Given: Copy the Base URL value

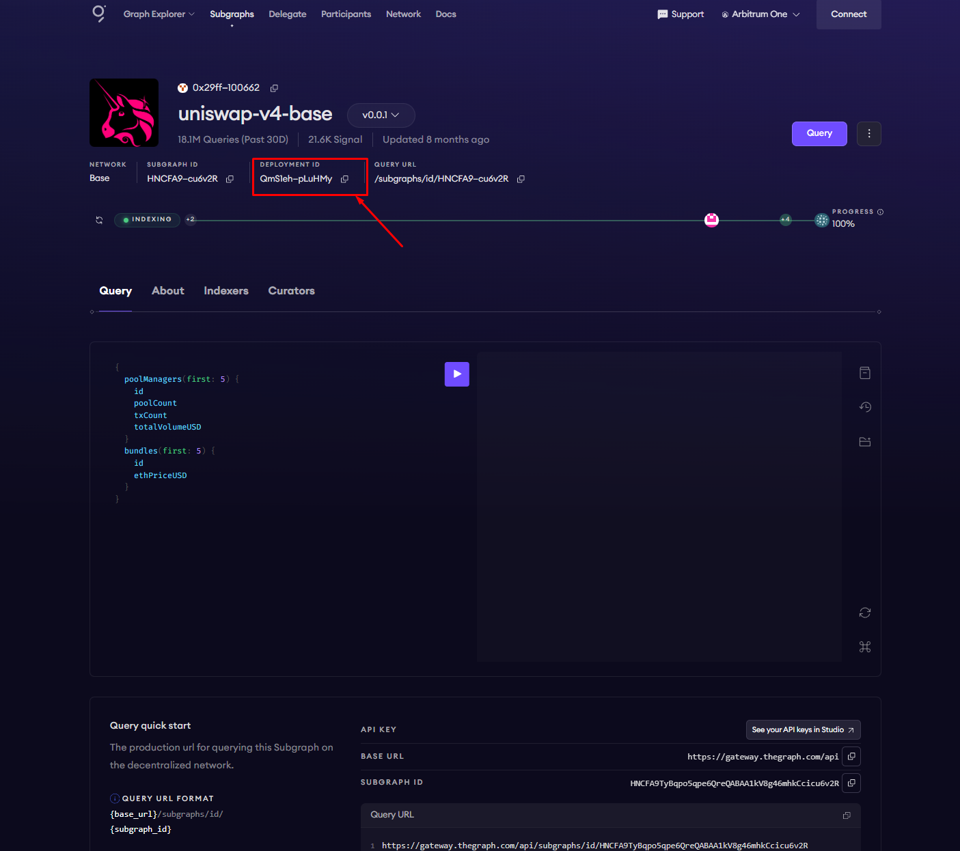Looking at the screenshot, I should coord(851,757).
